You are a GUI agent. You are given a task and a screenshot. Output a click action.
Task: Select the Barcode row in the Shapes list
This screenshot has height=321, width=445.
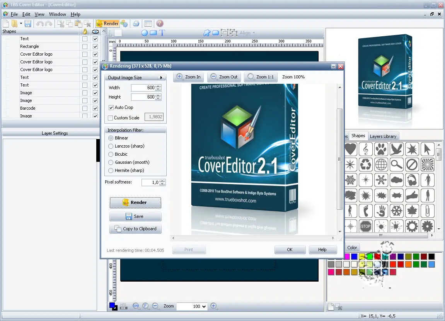click(41, 108)
